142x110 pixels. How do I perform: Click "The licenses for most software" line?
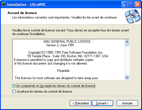click(x=56, y=78)
